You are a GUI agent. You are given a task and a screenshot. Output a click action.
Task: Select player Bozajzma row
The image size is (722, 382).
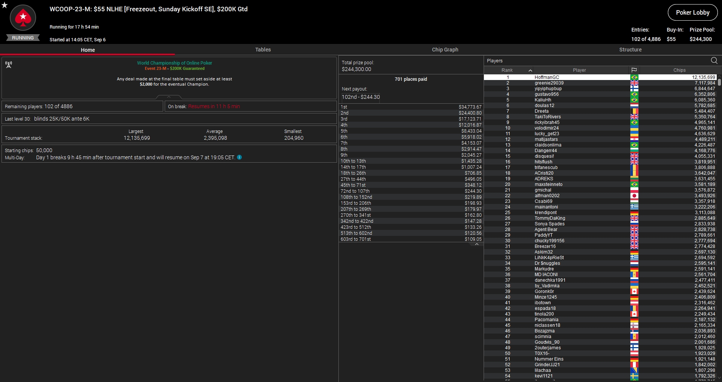600,331
